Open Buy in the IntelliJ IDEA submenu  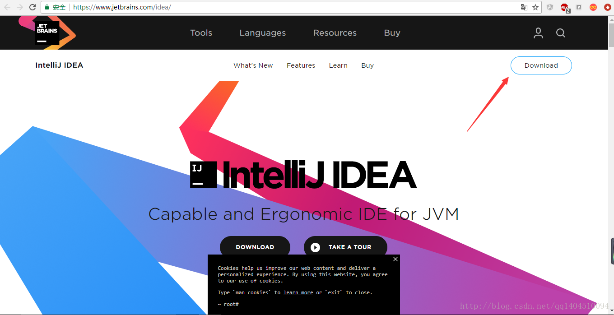pyautogui.click(x=367, y=65)
